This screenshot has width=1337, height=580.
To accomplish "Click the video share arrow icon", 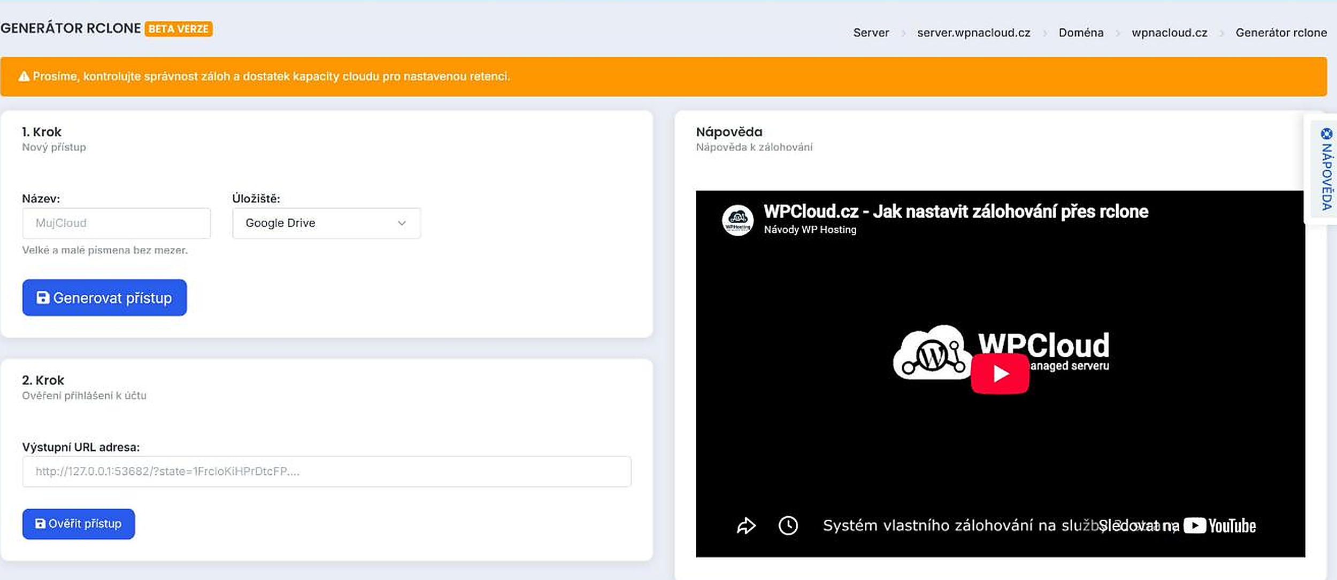I will point(746,526).
